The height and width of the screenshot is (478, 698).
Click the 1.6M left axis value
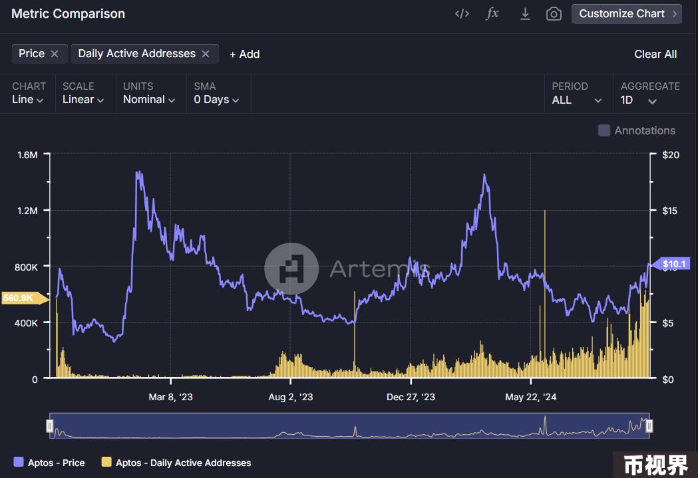pos(27,155)
